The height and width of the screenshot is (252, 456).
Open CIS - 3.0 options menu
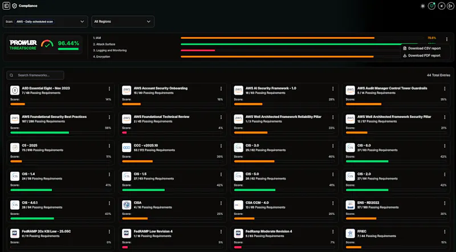333,146
